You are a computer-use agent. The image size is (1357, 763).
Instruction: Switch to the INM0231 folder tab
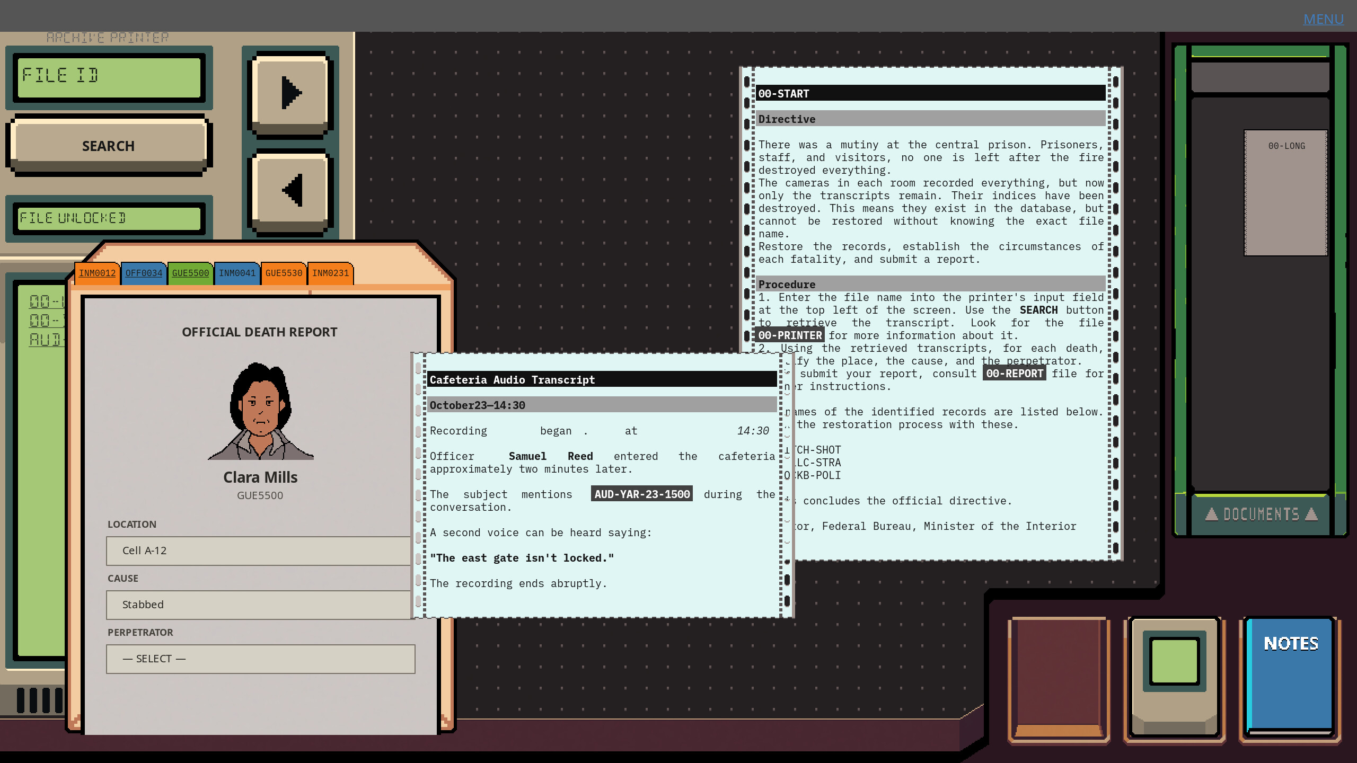[x=330, y=273]
